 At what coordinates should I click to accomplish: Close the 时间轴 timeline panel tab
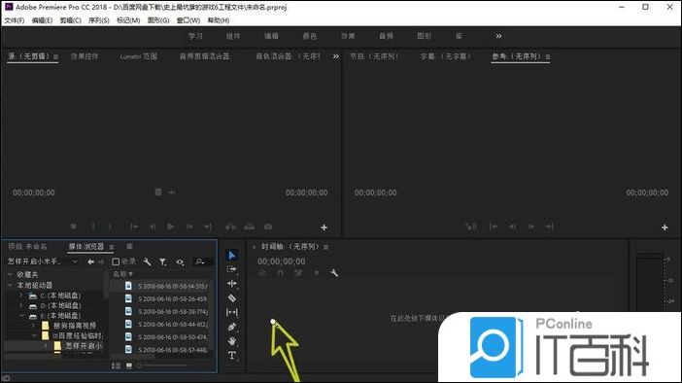pyautogui.click(x=254, y=247)
